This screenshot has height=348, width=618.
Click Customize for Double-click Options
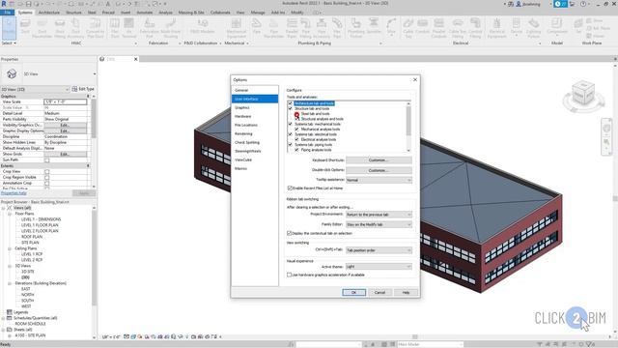(x=379, y=170)
